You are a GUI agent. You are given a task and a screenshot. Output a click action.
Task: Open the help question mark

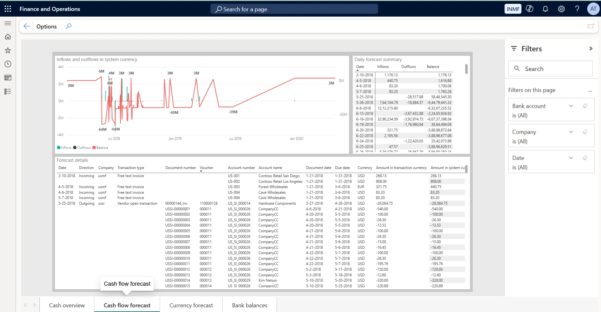click(577, 9)
